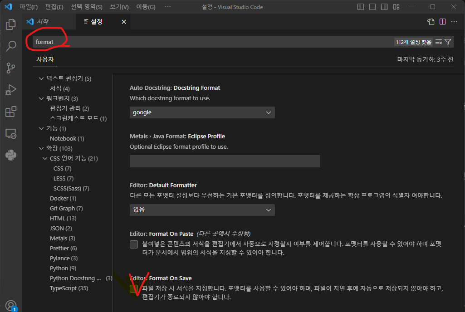Click the 112개 설정 찾음 result count
Screen dimensions: 465x312
point(413,42)
